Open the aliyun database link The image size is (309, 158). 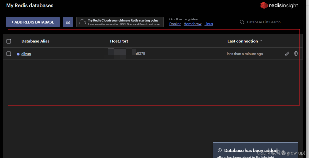26,54
